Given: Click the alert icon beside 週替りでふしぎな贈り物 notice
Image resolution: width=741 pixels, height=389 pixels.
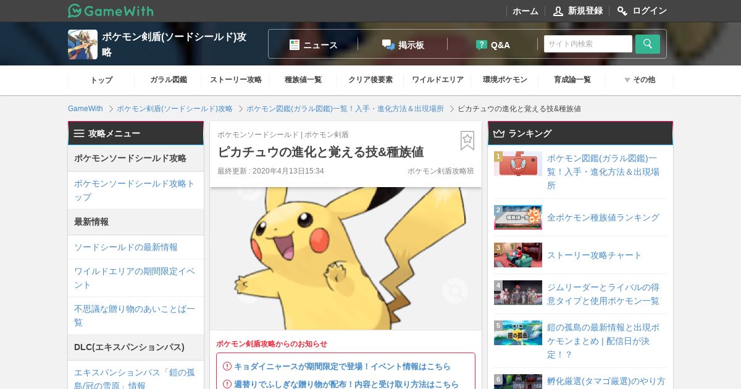Looking at the screenshot, I should point(227,384).
